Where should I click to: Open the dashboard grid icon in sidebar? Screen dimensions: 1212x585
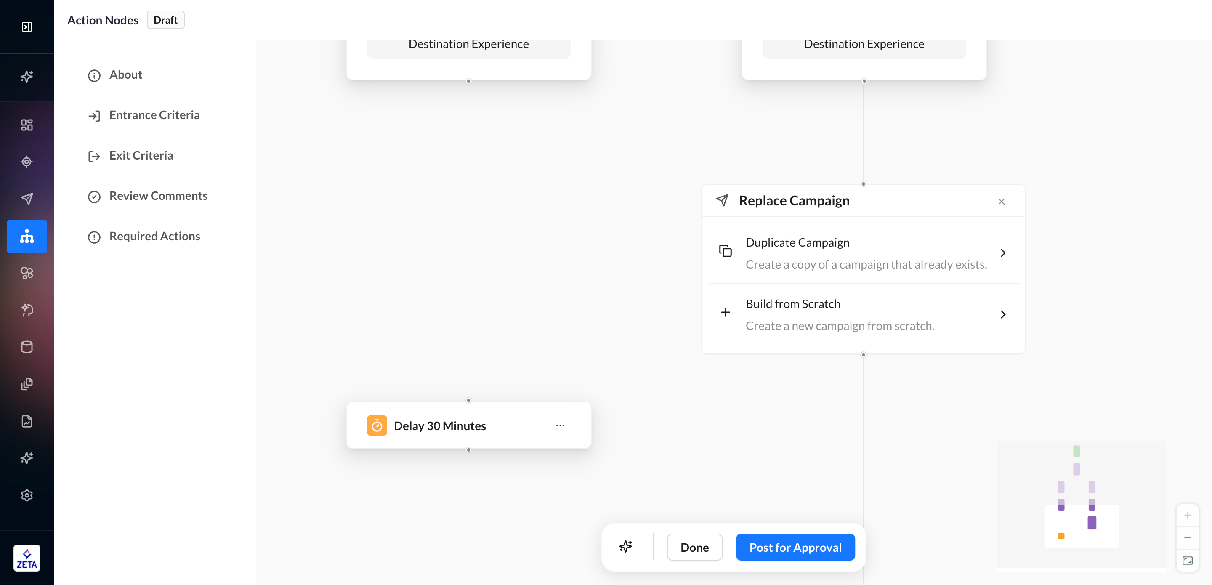click(27, 125)
